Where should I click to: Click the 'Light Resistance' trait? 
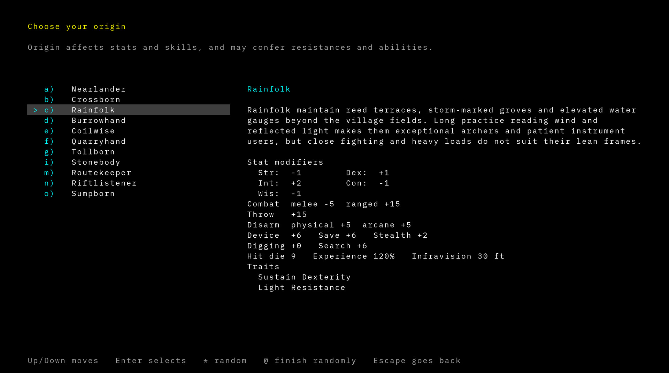pos(301,288)
